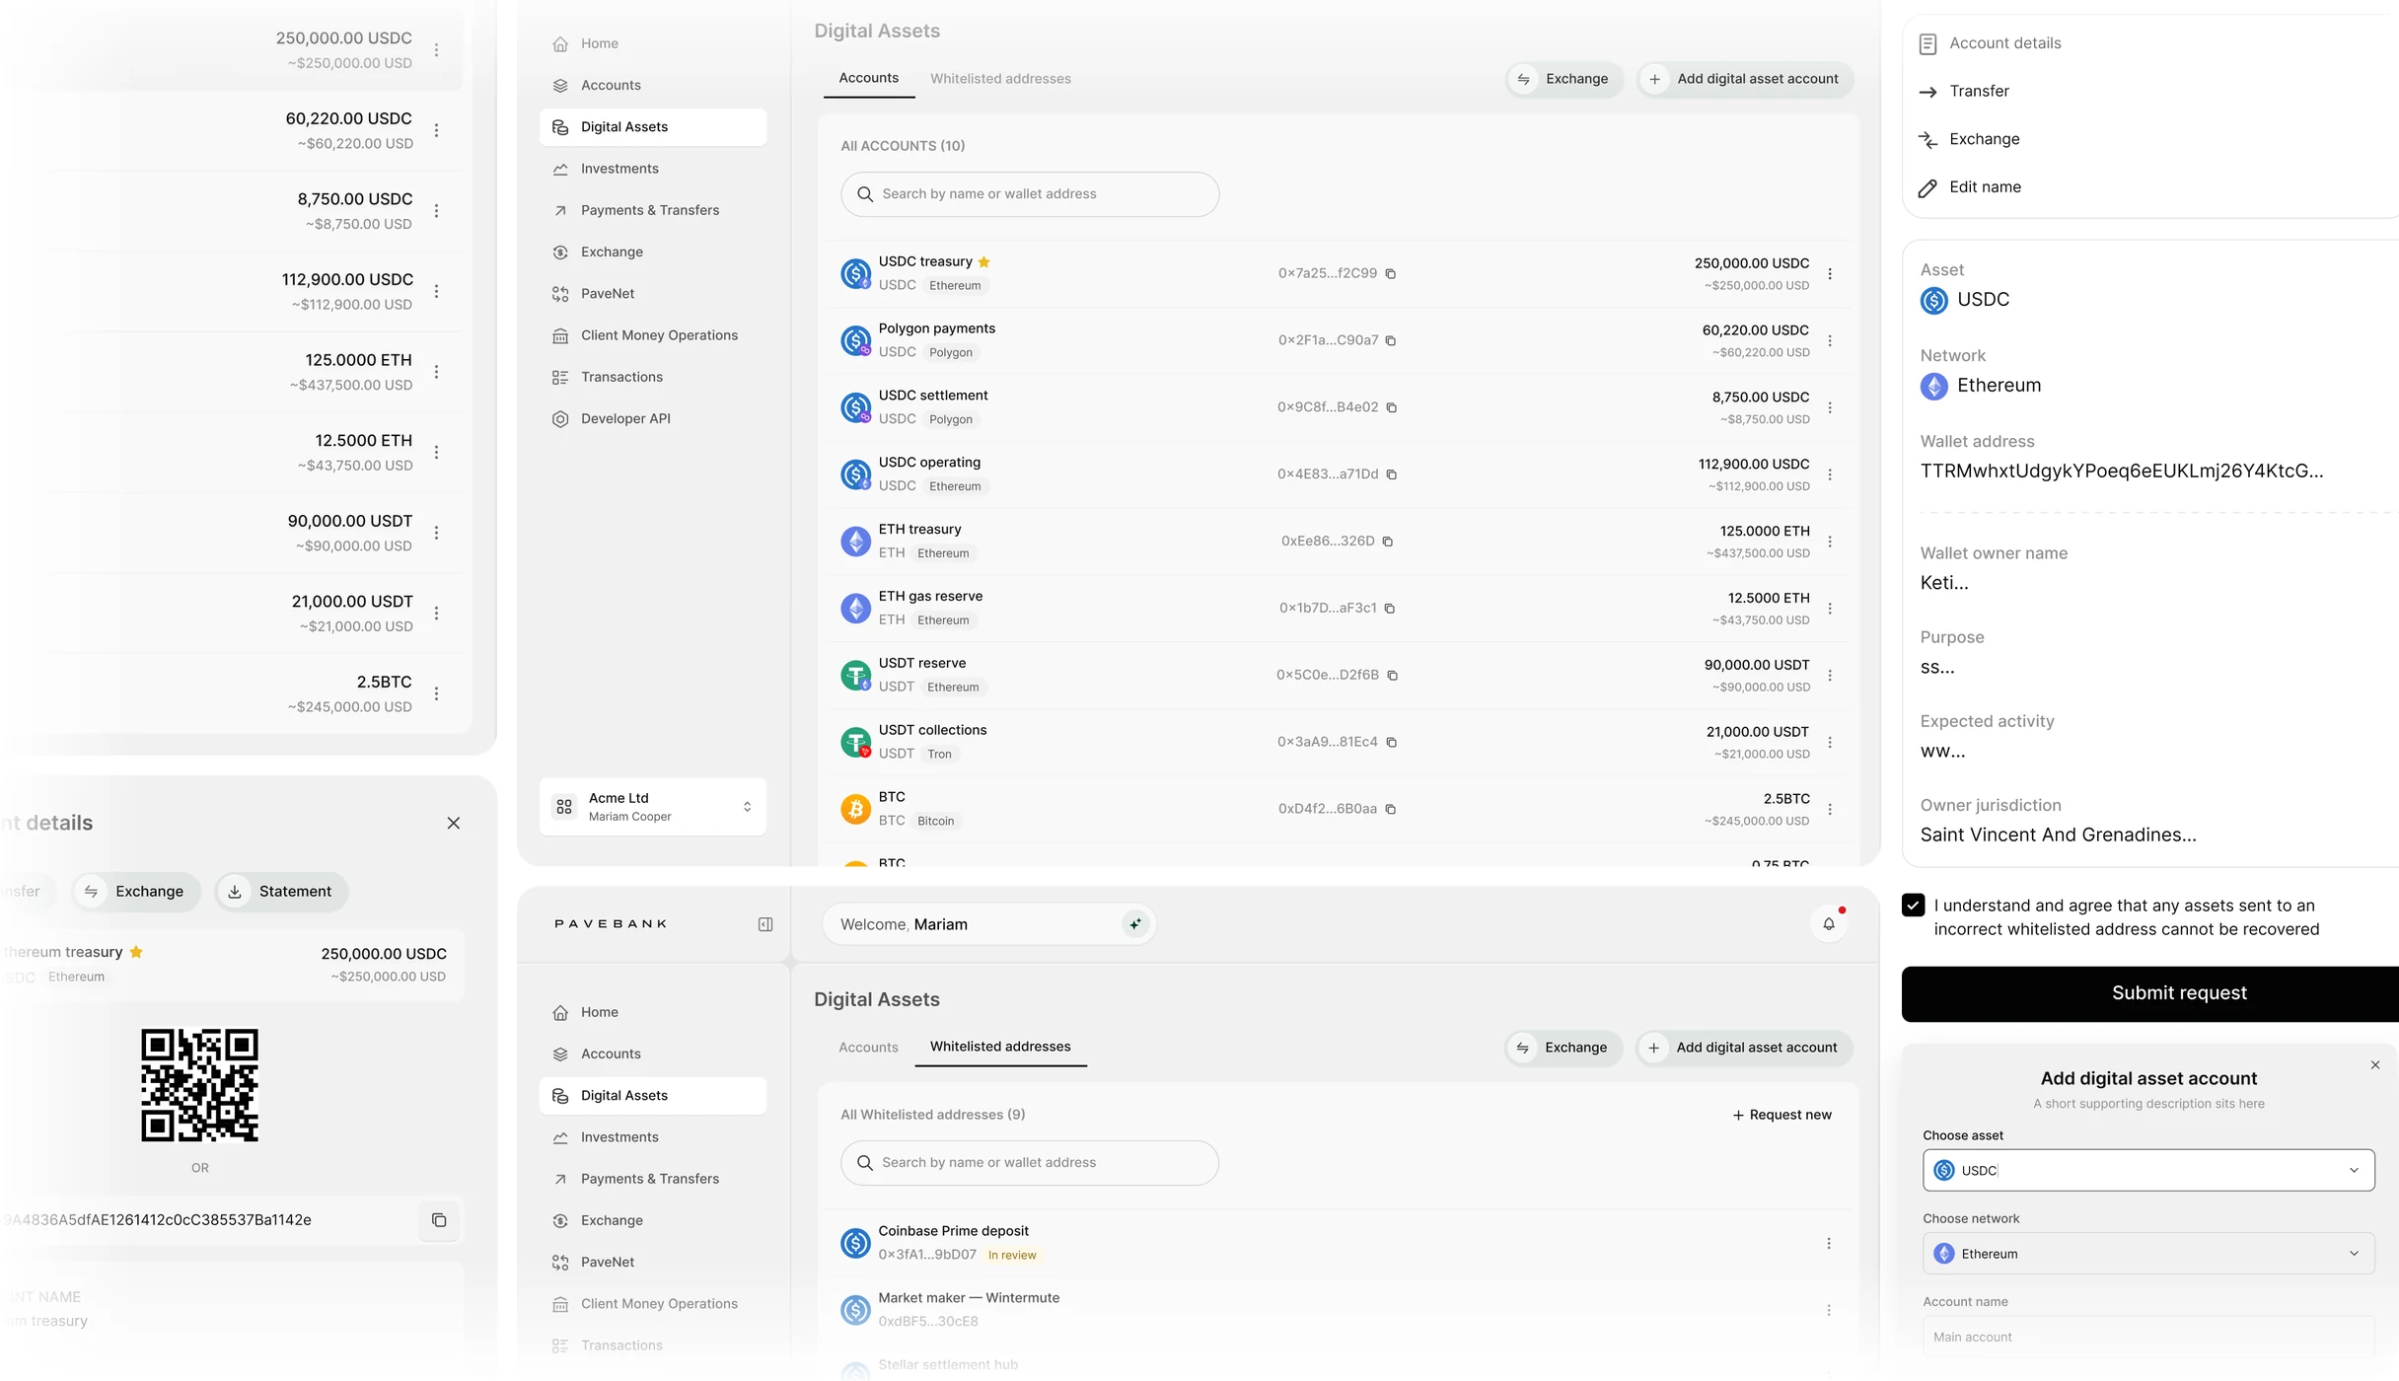The height and width of the screenshot is (1381, 2399).
Task: Click the QR code image
Action: click(200, 1085)
